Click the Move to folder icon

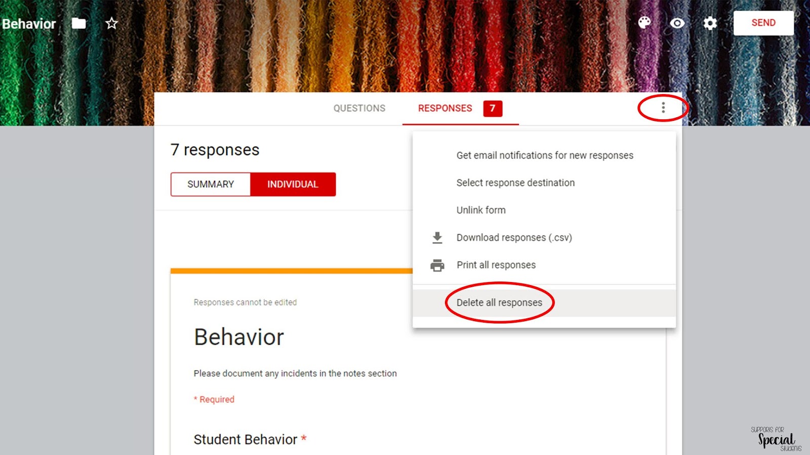[x=79, y=23]
